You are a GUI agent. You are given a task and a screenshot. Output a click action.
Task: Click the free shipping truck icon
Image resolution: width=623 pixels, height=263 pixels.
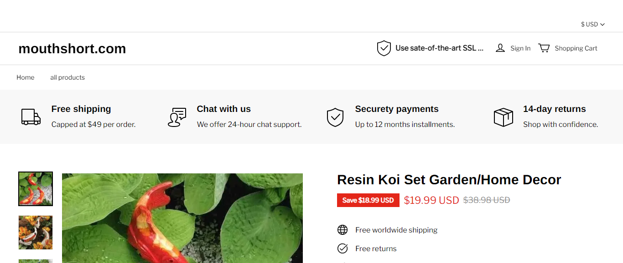point(31,117)
